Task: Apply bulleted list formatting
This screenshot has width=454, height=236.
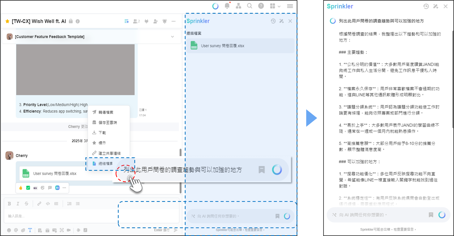Action: (78, 204)
